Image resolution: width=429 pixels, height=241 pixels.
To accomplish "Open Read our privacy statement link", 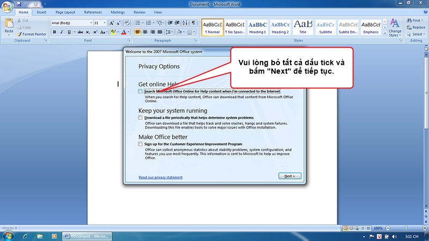I will 160,177.
